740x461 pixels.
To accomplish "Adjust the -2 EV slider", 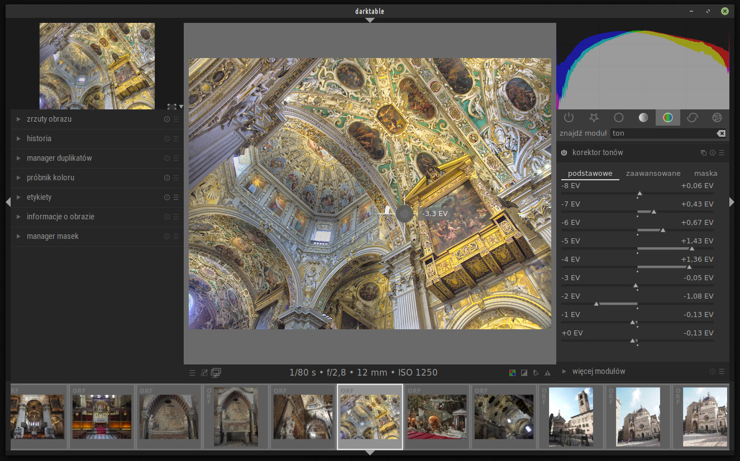I will click(637, 304).
